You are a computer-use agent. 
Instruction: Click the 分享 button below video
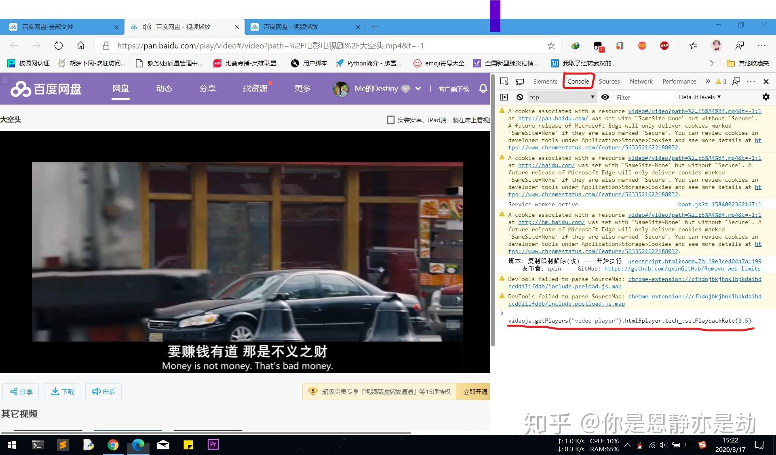[x=21, y=392]
